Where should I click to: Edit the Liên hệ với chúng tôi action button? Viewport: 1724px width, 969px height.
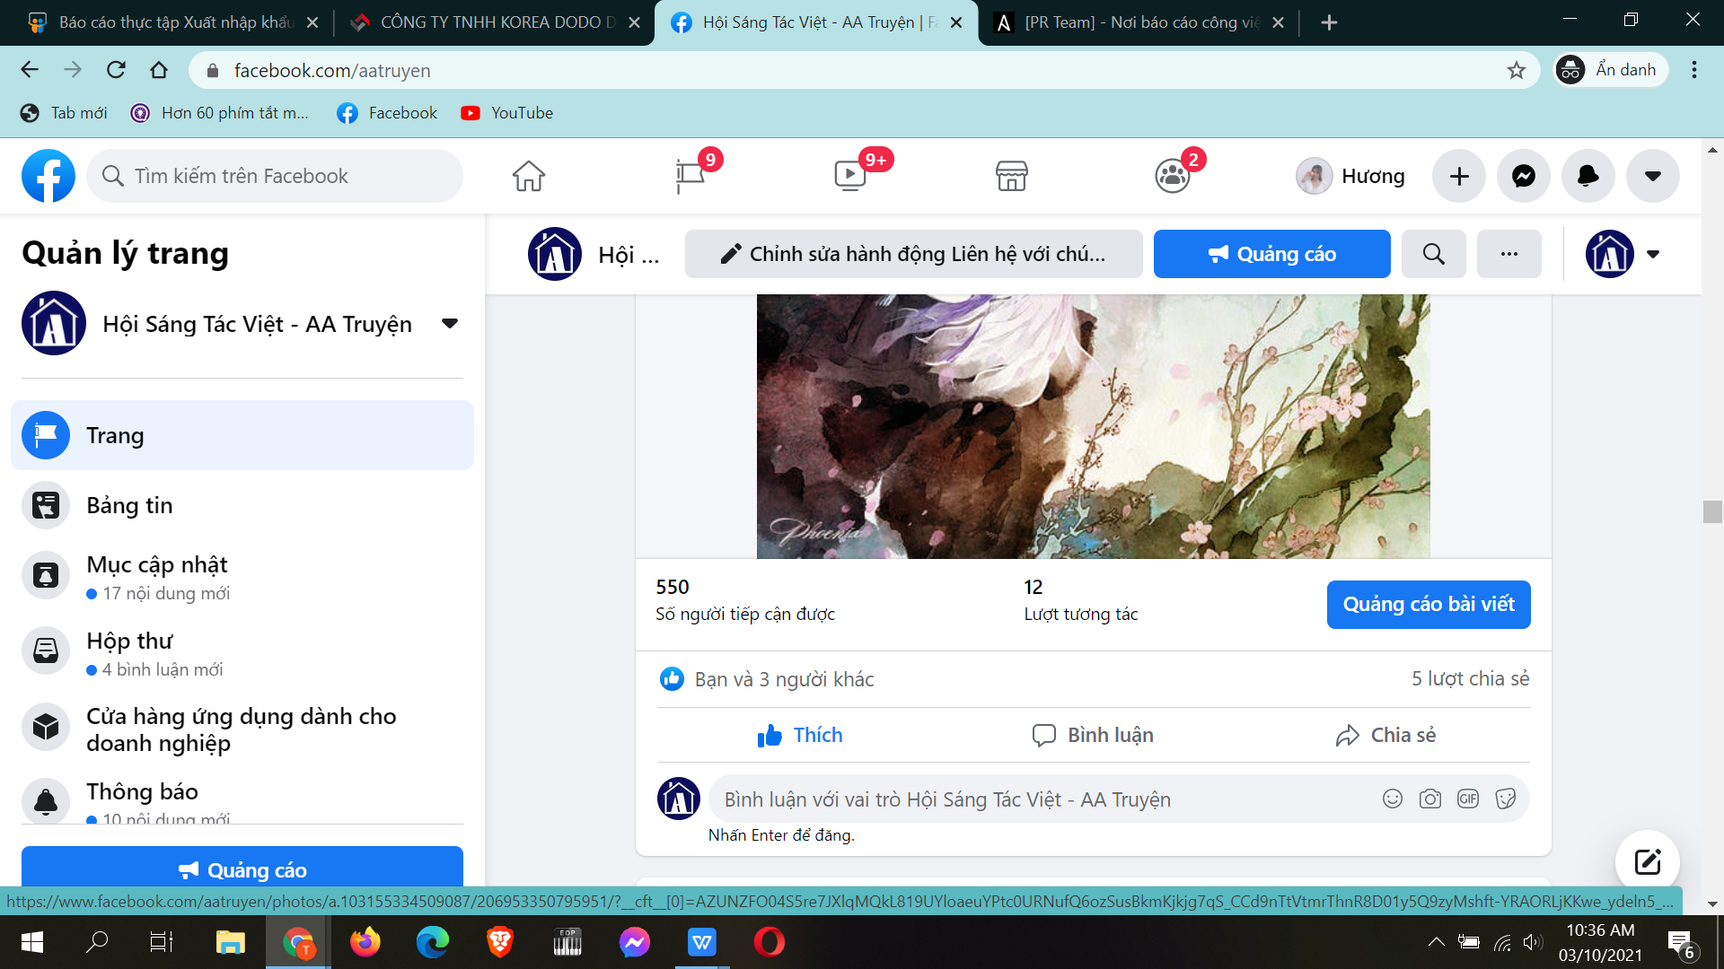pos(914,254)
